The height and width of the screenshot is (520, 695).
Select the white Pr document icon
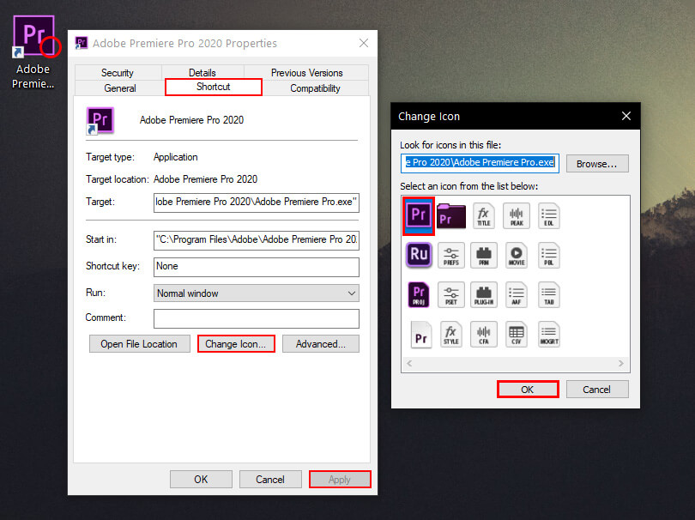tap(420, 335)
